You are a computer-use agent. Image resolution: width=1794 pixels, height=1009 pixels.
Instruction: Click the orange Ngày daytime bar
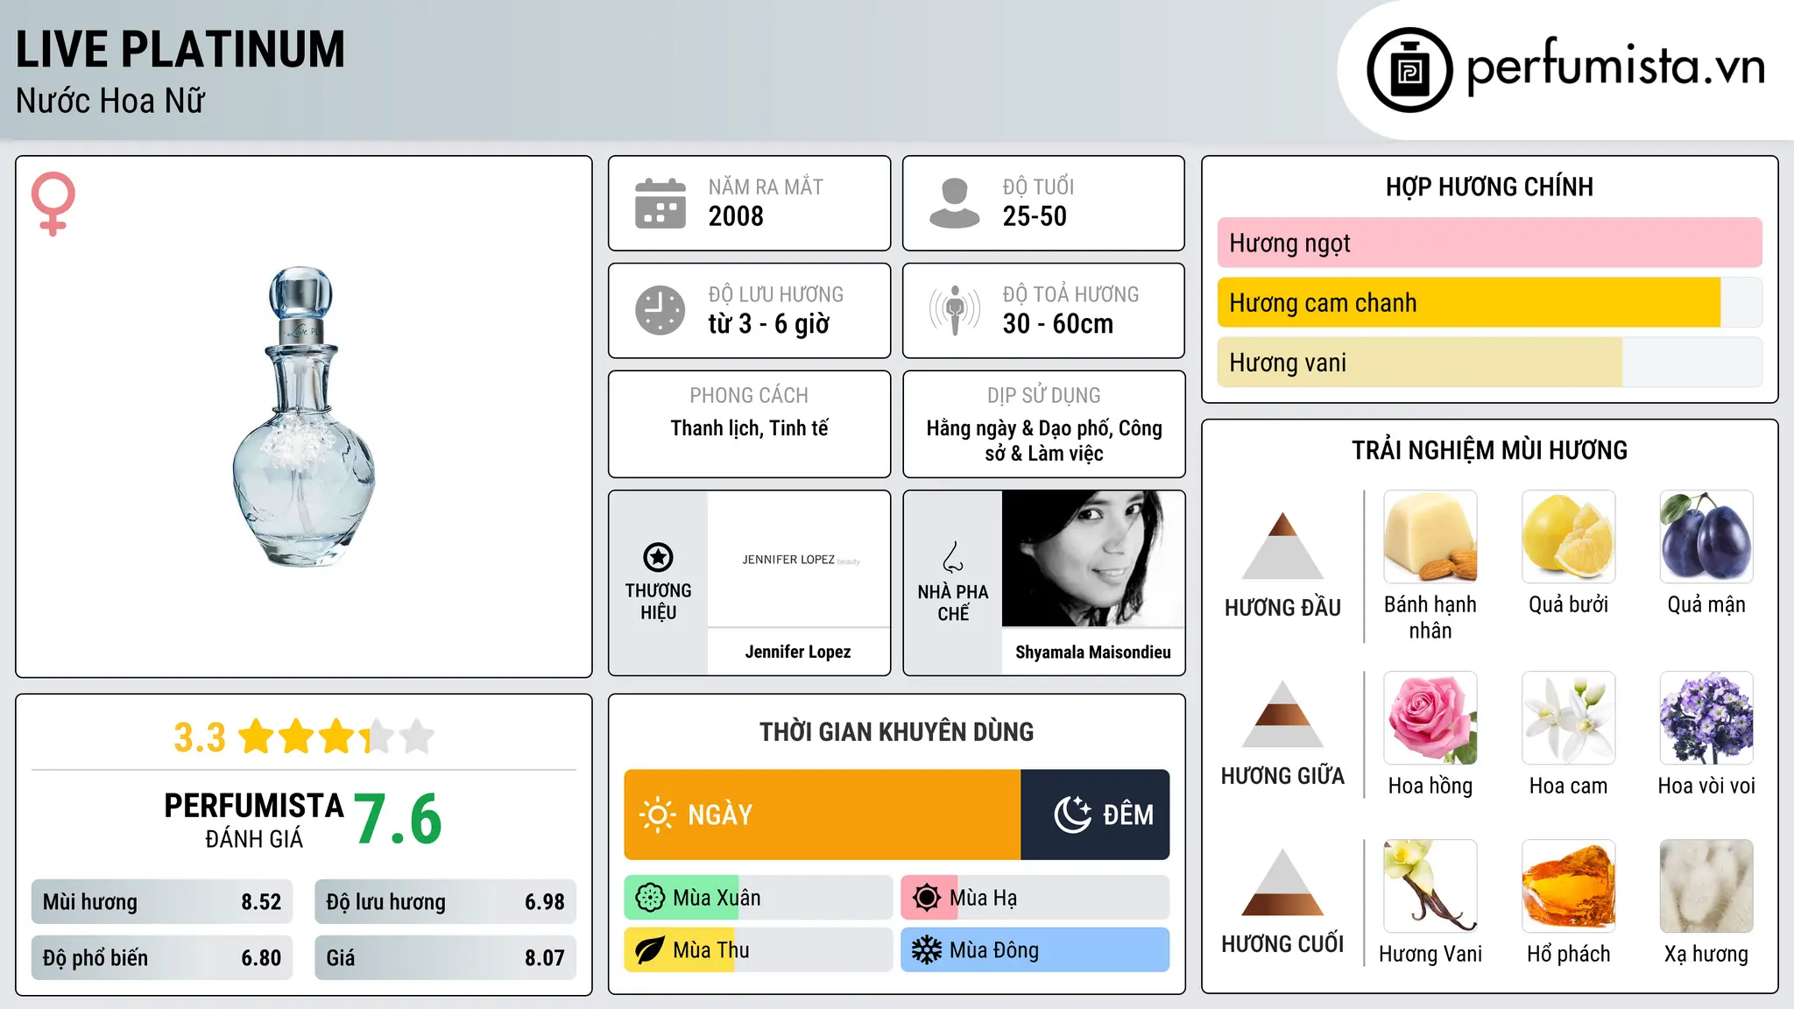coord(823,815)
